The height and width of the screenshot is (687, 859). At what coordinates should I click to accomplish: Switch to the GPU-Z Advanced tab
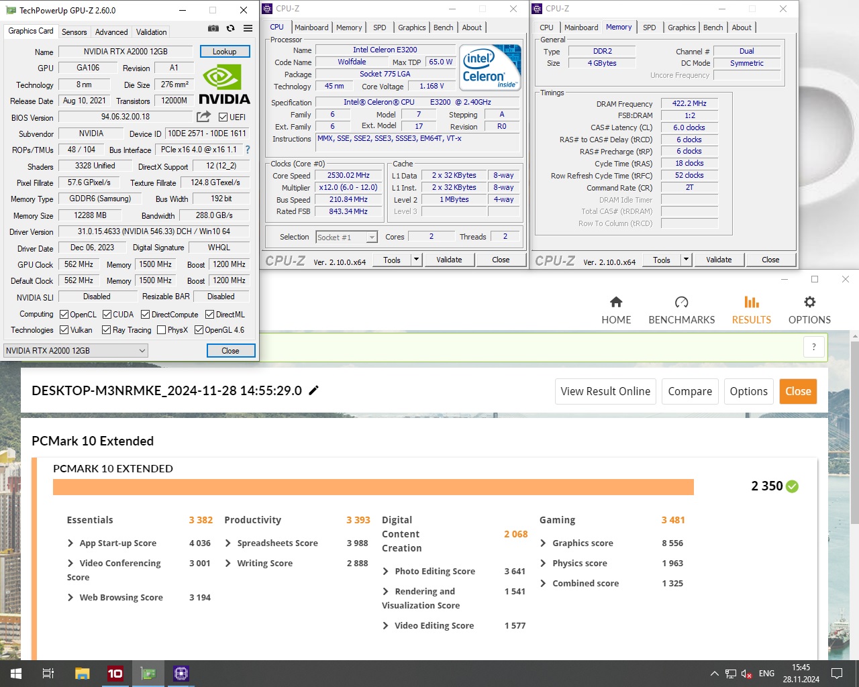coord(111,32)
